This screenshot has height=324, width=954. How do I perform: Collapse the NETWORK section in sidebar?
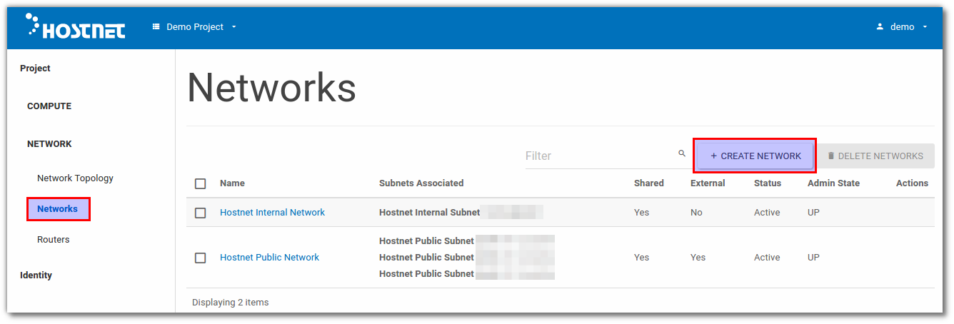pyautogui.click(x=49, y=144)
